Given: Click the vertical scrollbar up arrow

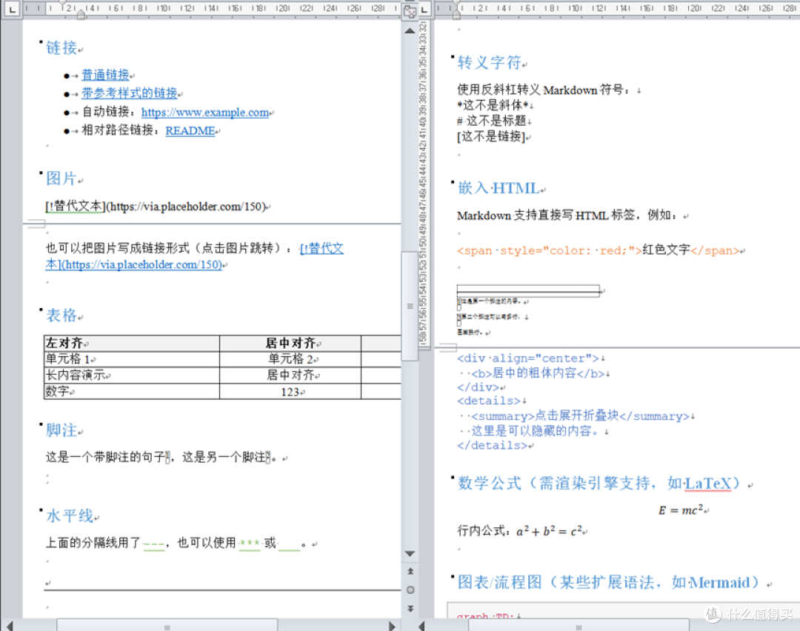Looking at the screenshot, I should point(410,30).
